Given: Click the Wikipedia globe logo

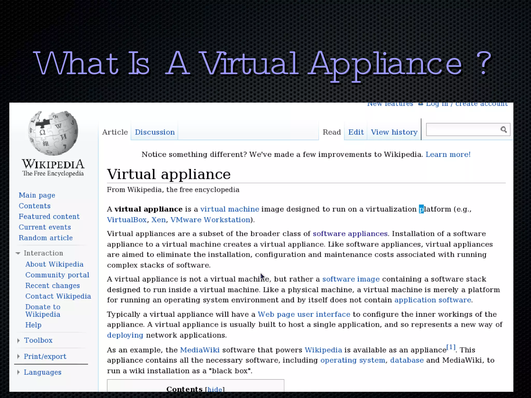Looking at the screenshot, I should pos(53,133).
